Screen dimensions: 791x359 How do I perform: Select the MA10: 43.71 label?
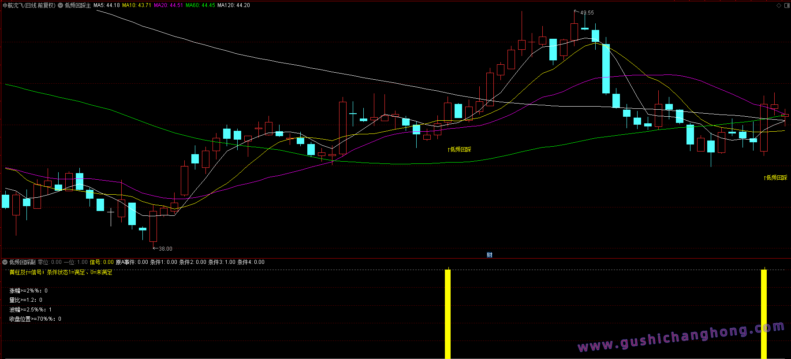(137, 5)
